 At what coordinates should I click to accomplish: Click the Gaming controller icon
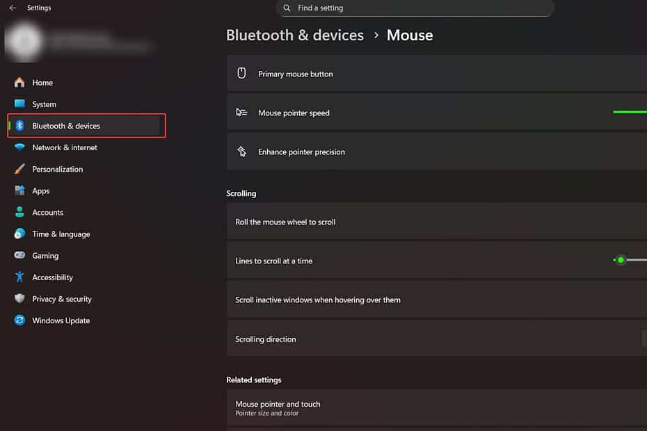pos(19,255)
